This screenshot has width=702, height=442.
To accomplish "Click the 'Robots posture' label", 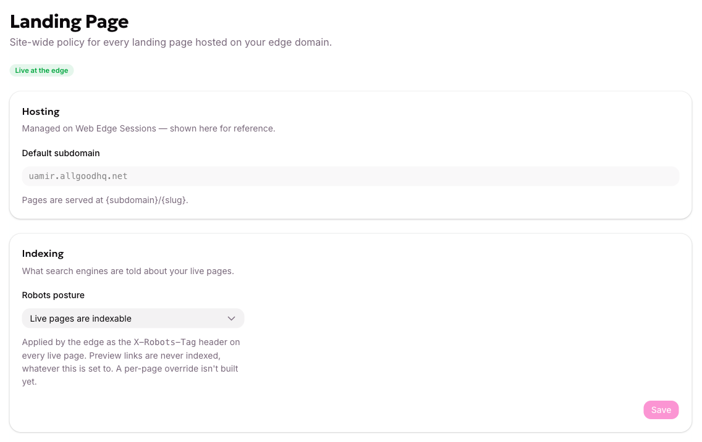I will pos(53,295).
